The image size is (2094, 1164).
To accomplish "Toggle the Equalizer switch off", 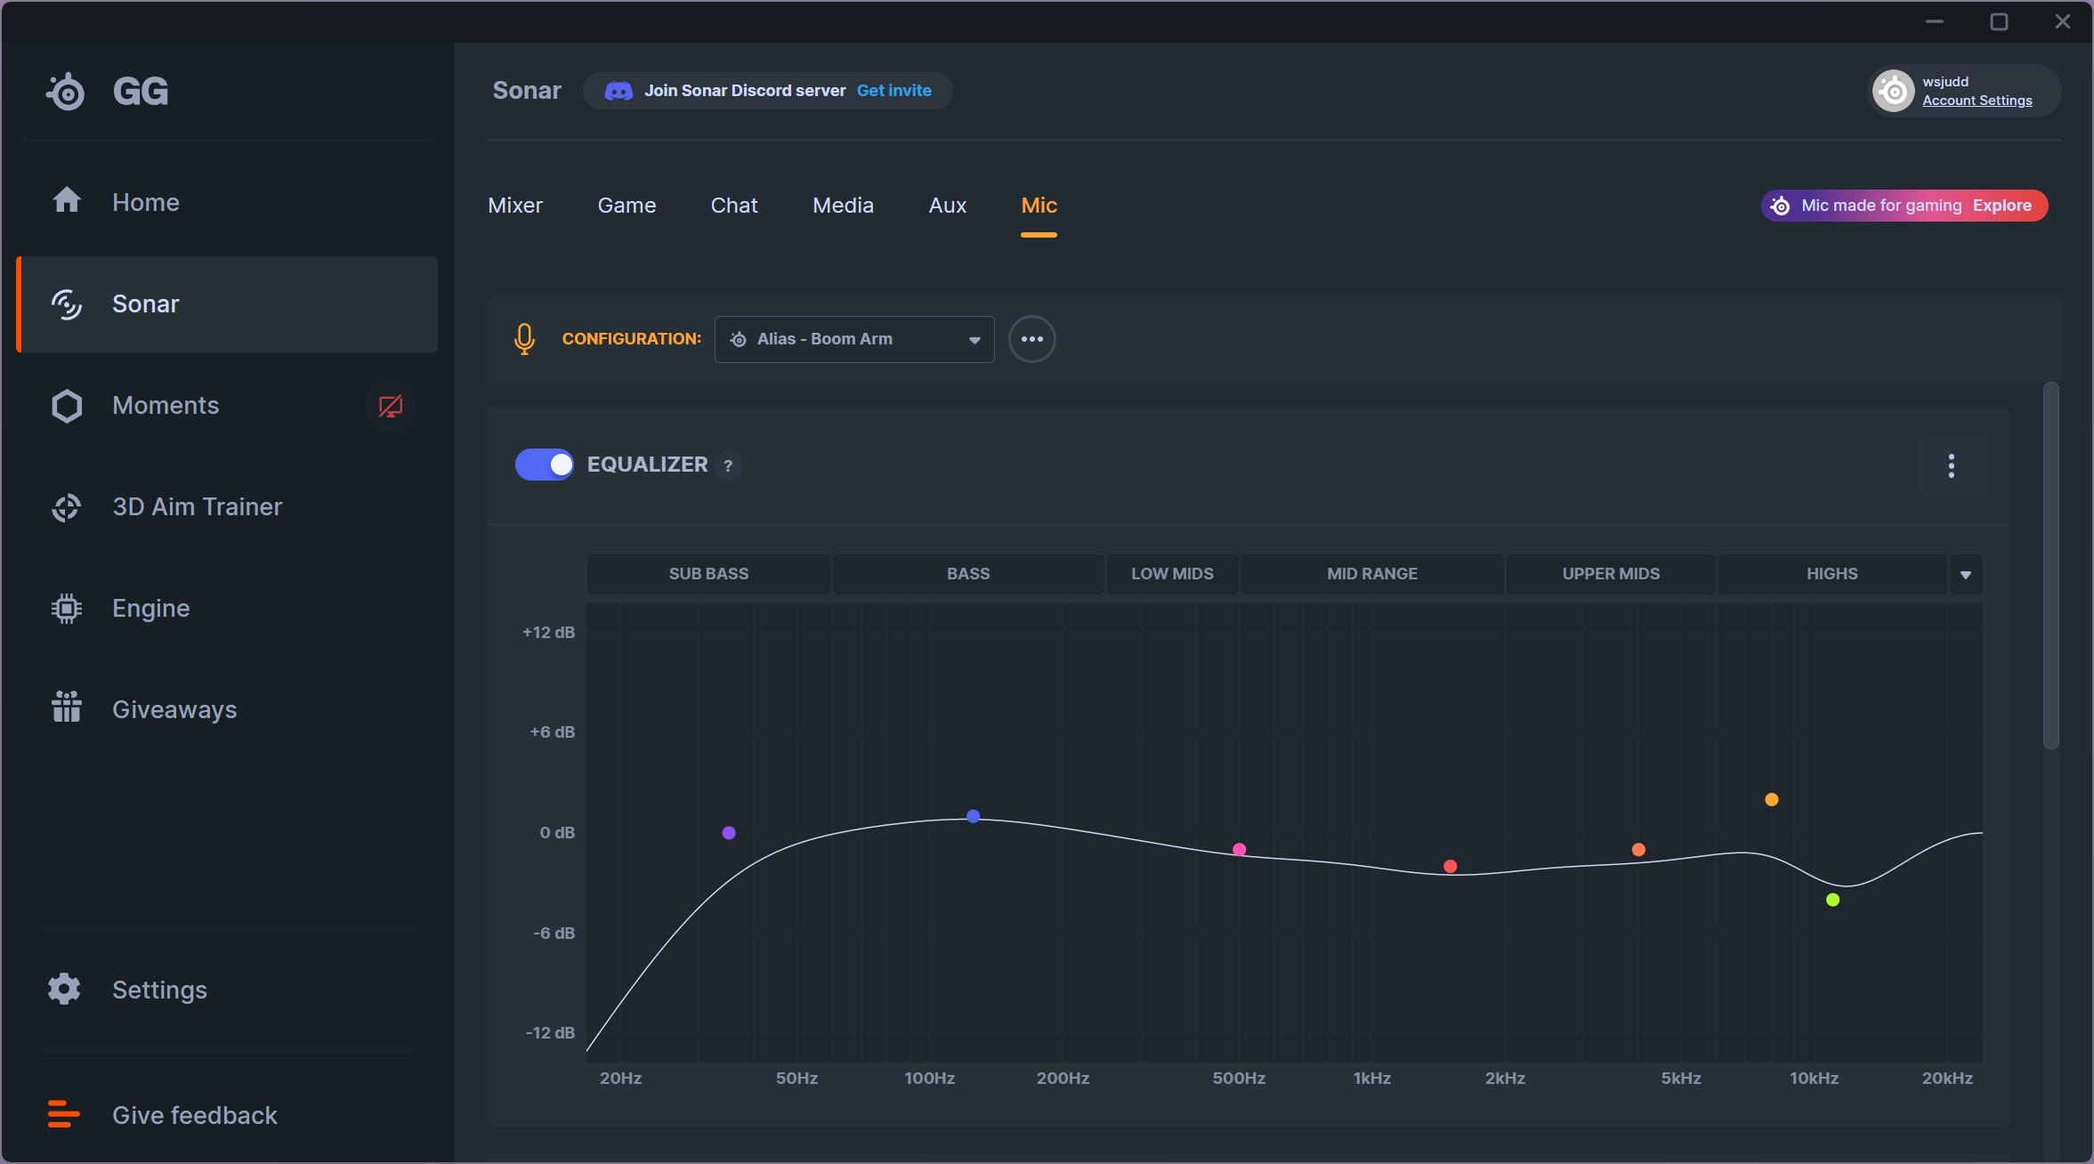I will coord(544,464).
